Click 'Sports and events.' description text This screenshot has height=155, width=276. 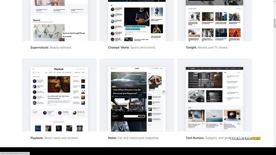click(x=143, y=47)
